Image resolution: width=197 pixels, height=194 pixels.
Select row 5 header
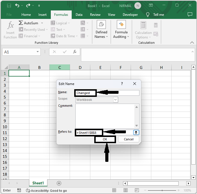[5, 97]
